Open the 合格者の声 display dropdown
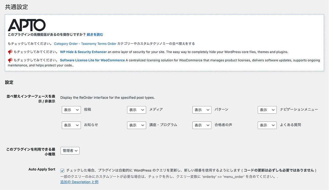Image resolution: width=329 pixels, height=190 pixels. (x=202, y=125)
